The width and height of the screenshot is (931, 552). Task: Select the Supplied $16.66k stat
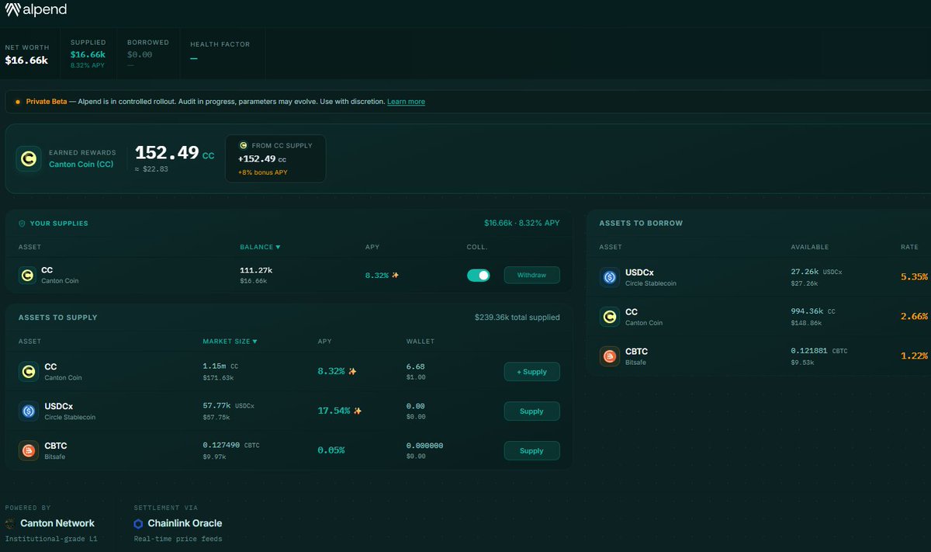click(88, 54)
